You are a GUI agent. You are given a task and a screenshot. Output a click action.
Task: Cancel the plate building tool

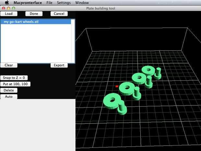click(x=59, y=14)
